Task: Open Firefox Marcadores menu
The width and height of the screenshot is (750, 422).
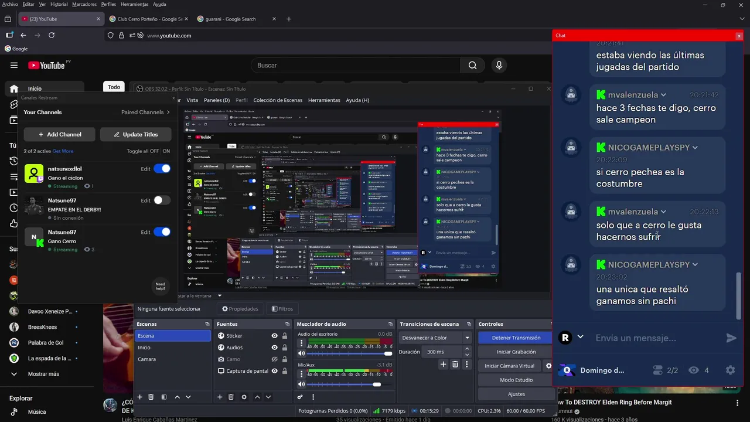Action: pos(84,4)
